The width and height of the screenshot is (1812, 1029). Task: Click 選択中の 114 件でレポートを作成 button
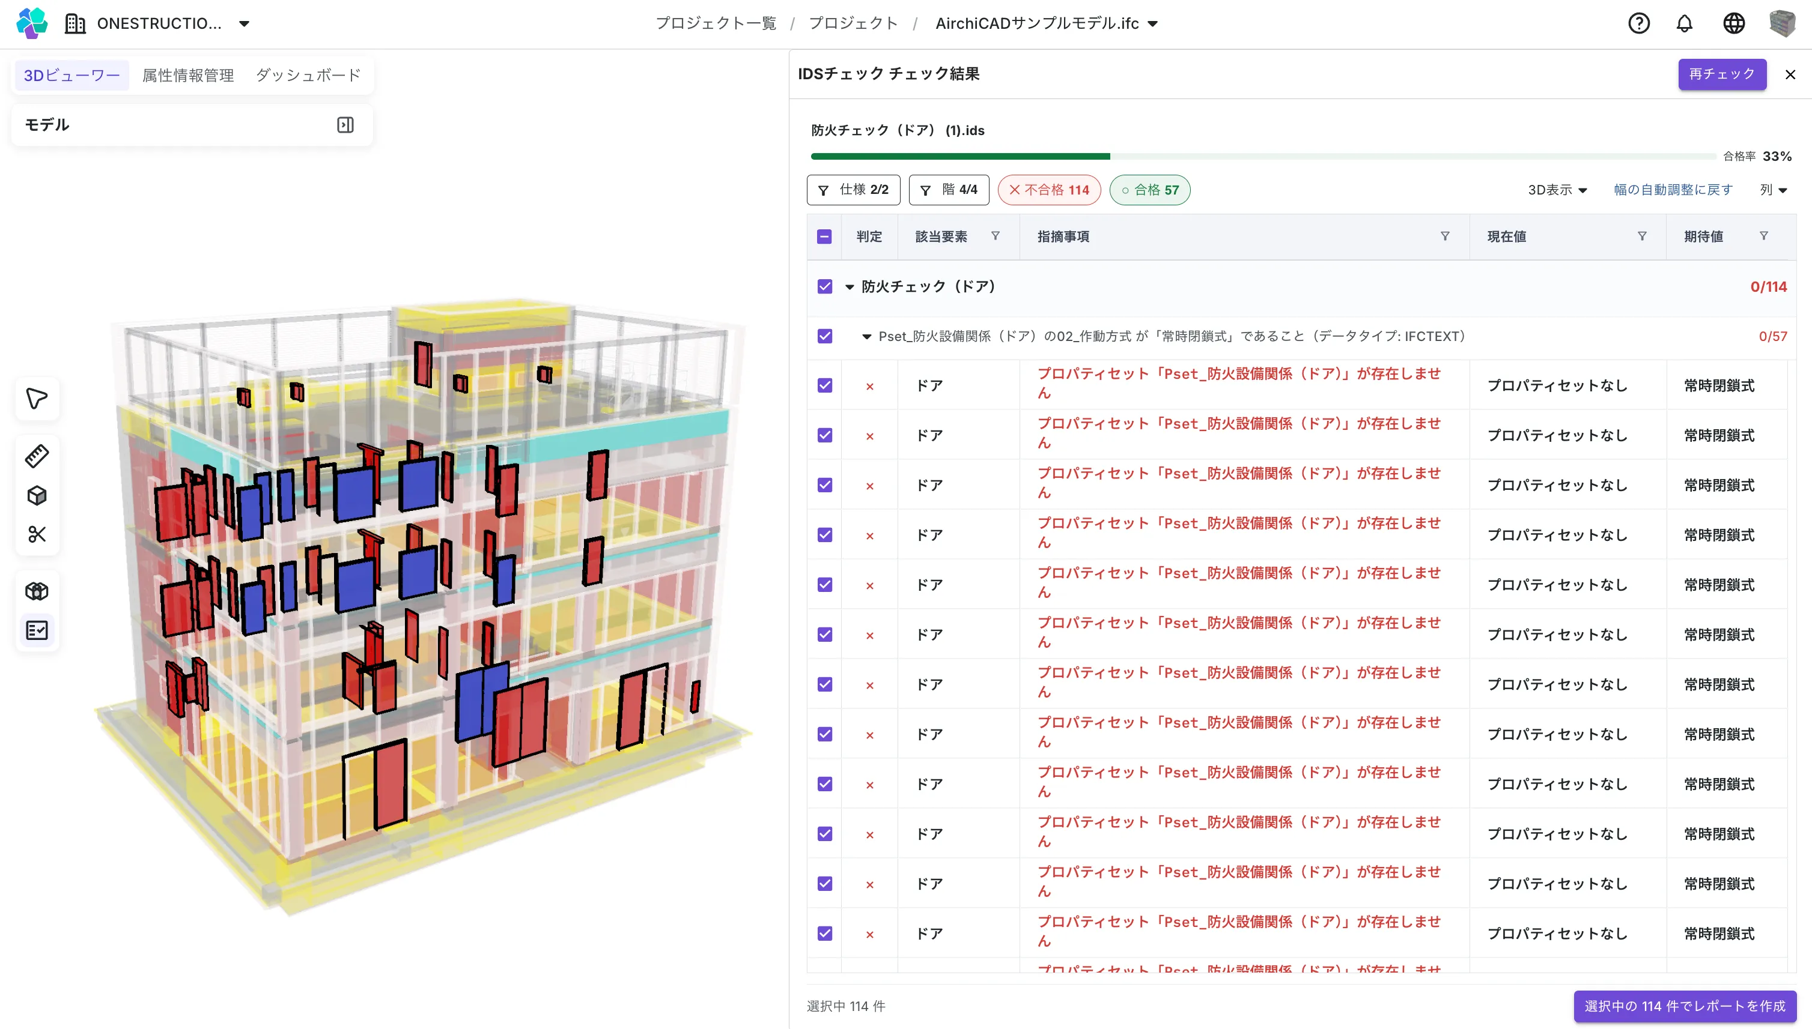[1685, 1006]
